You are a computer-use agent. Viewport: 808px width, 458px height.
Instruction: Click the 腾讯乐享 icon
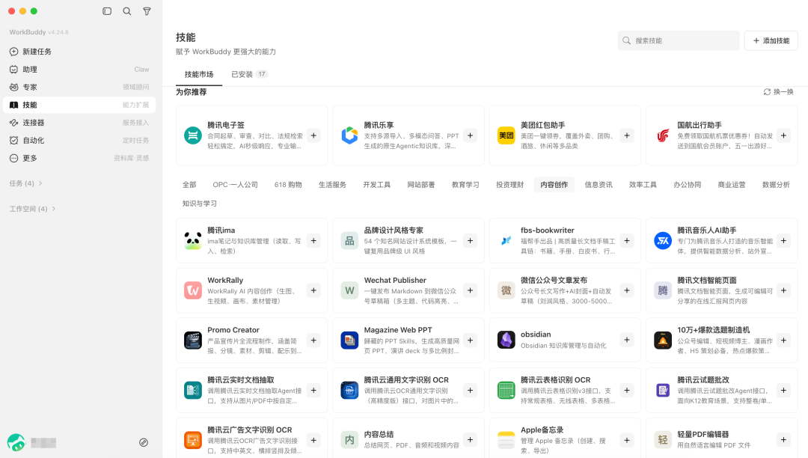(349, 135)
